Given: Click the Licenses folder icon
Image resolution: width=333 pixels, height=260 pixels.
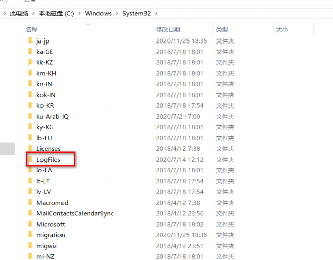Looking at the screenshot, I should tap(30, 148).
